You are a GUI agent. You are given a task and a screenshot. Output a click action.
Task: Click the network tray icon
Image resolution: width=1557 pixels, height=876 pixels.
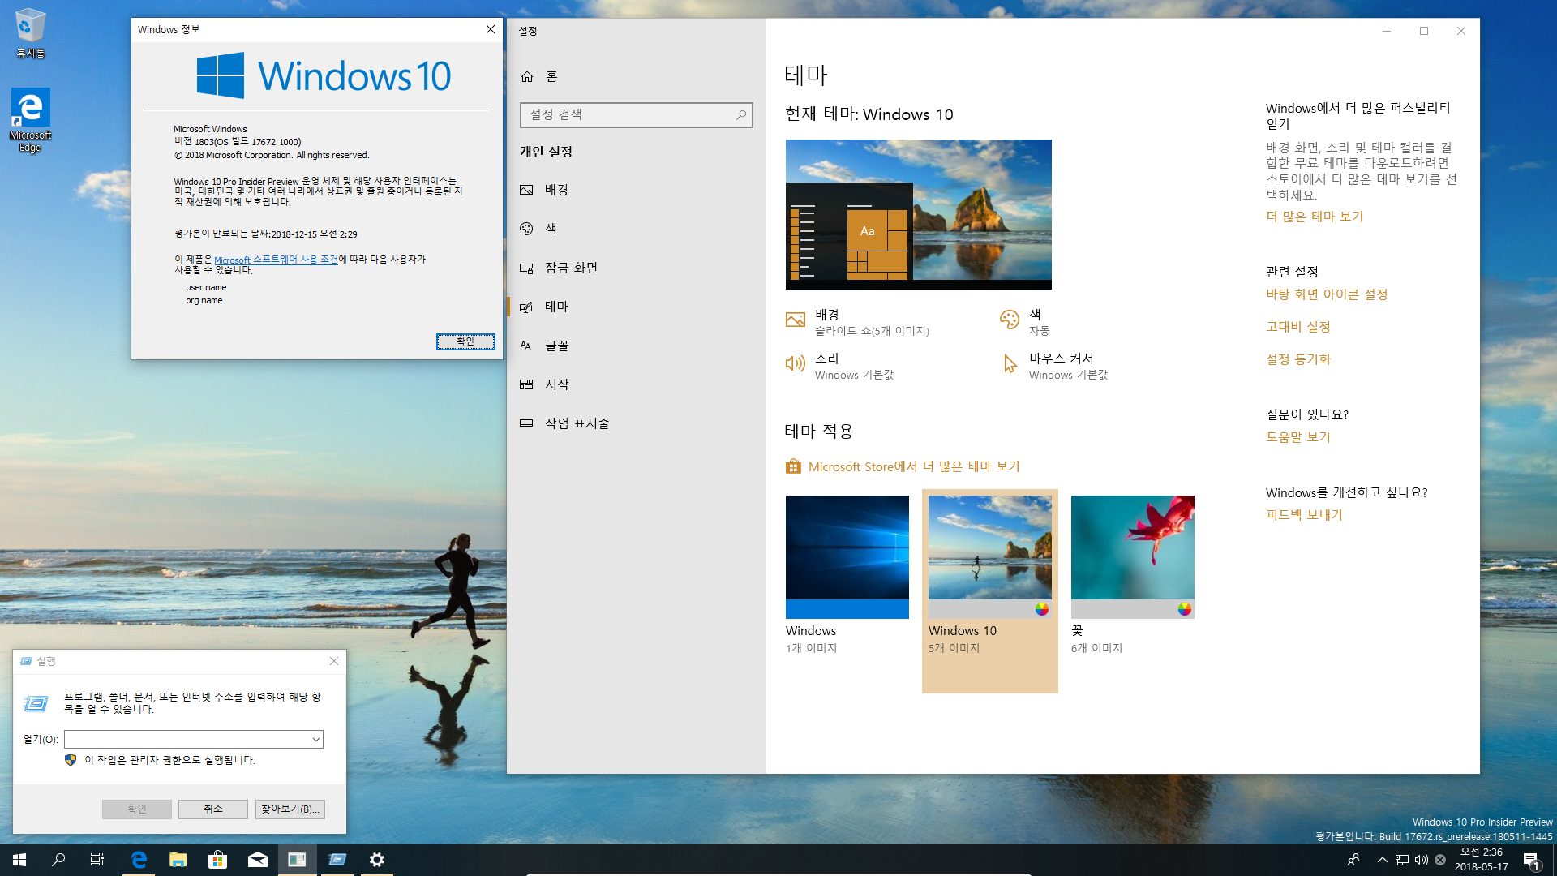point(1402,860)
